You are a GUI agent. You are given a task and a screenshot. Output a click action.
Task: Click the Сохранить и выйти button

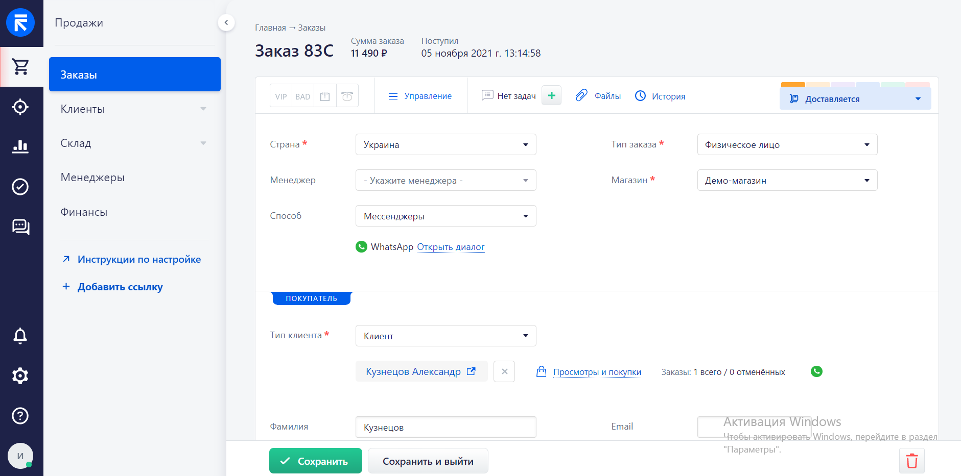click(428, 461)
